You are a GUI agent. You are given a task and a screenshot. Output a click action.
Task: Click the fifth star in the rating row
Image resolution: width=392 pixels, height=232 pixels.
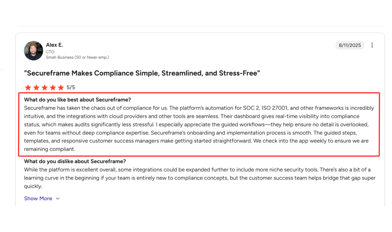[x=61, y=87]
